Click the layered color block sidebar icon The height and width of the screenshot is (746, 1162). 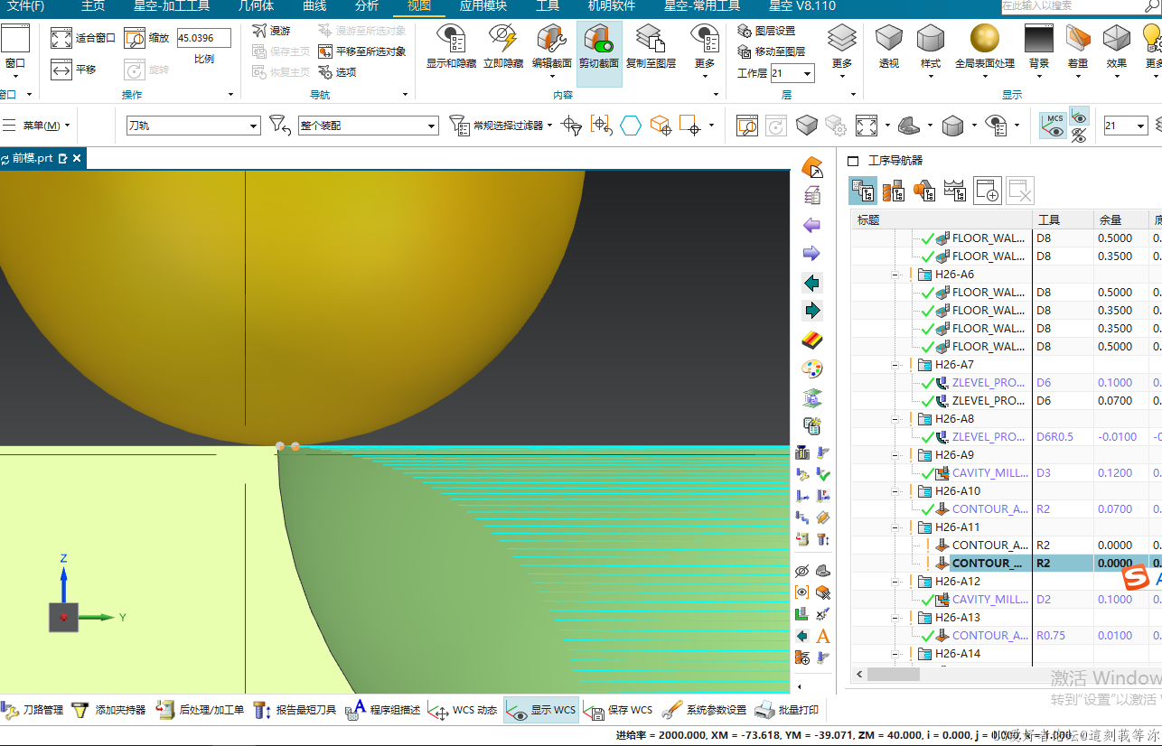811,340
